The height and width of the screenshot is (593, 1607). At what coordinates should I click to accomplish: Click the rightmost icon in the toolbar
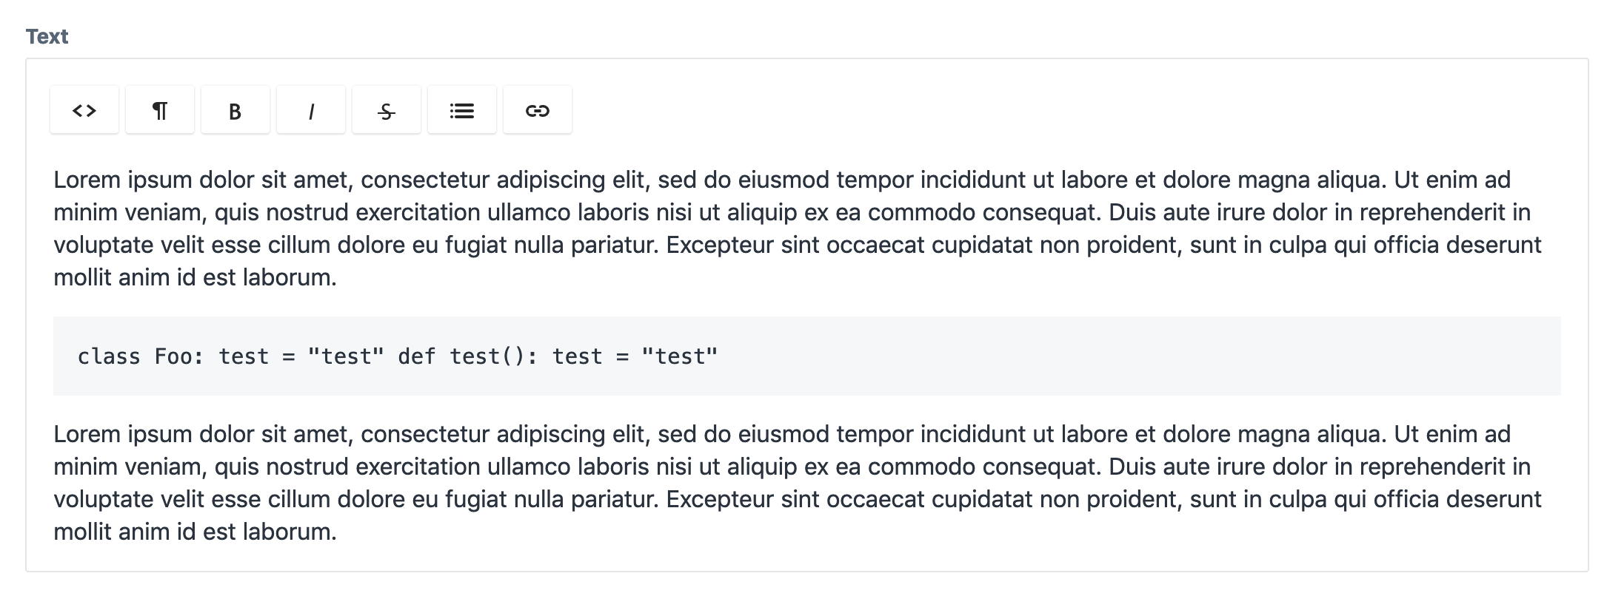[x=537, y=109]
